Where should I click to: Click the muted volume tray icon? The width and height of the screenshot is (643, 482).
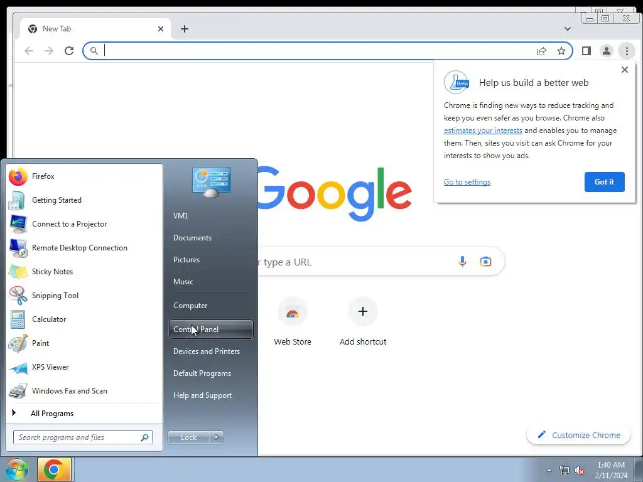(580, 470)
